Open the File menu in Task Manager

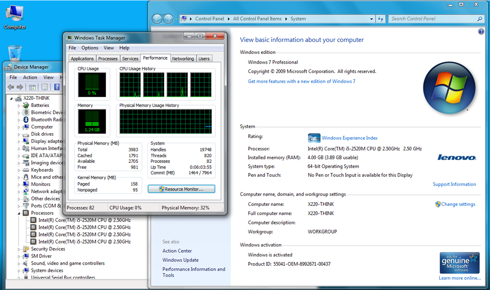[72, 48]
